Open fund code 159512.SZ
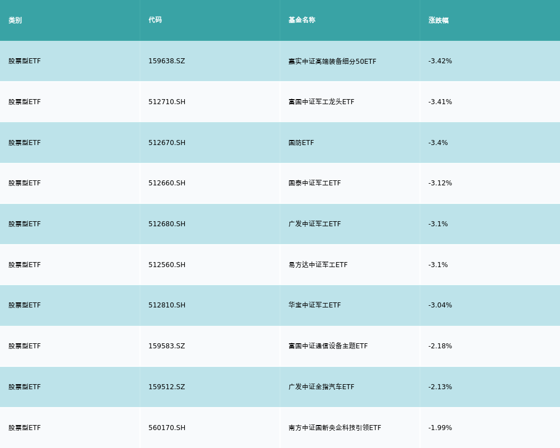The height and width of the screenshot is (448, 560). coord(166,387)
